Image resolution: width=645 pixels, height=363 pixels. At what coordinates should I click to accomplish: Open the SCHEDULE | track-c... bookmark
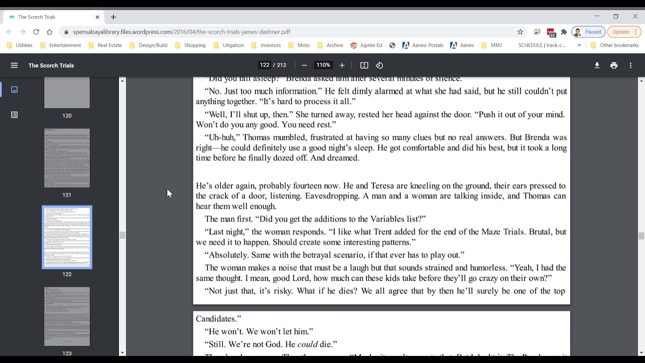(x=542, y=45)
